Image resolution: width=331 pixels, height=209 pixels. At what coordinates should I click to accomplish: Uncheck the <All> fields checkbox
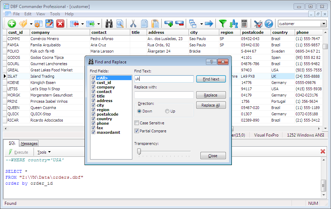click(x=93, y=78)
